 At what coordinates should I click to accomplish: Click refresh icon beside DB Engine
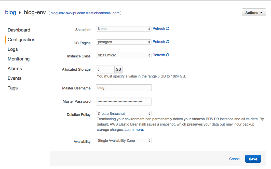[x=168, y=42]
